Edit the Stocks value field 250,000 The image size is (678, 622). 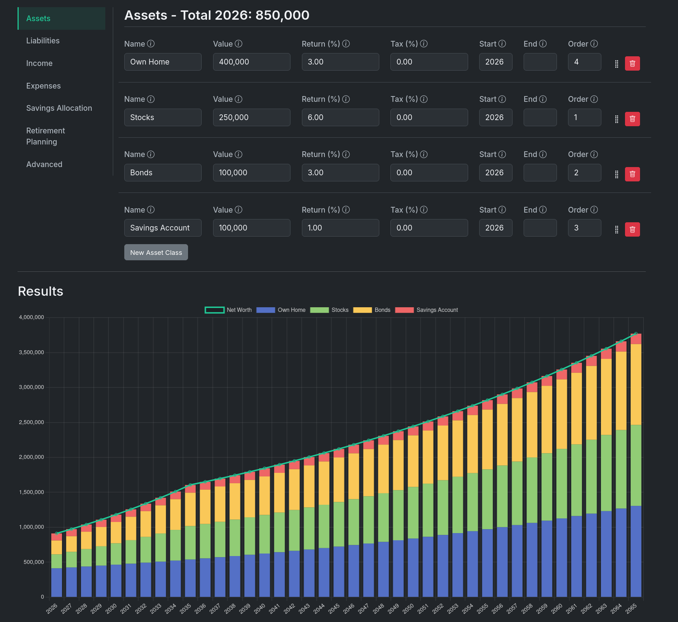[x=252, y=118]
